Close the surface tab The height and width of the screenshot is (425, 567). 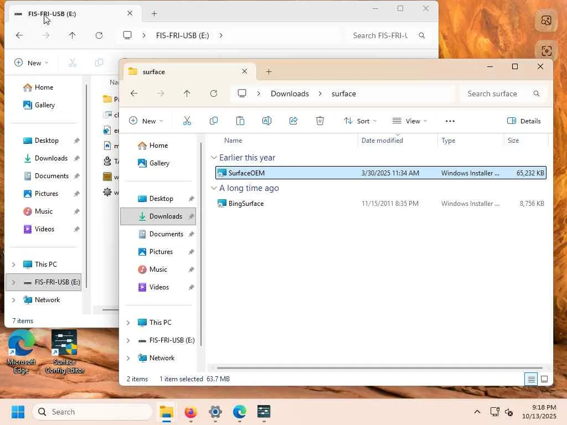click(x=244, y=71)
